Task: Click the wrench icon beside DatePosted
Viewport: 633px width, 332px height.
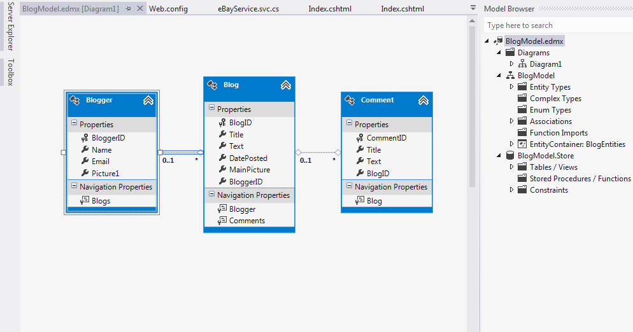Action: tap(222, 158)
